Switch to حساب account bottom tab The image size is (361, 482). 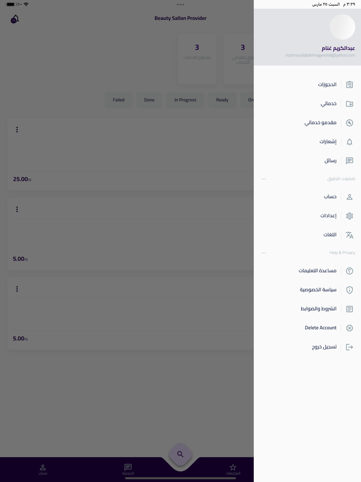(x=43, y=470)
